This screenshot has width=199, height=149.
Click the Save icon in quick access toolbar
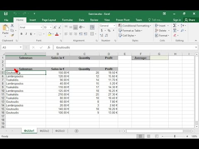[6, 14]
